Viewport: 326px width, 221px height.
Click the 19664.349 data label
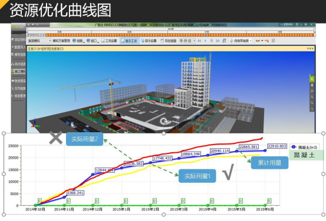(191, 154)
